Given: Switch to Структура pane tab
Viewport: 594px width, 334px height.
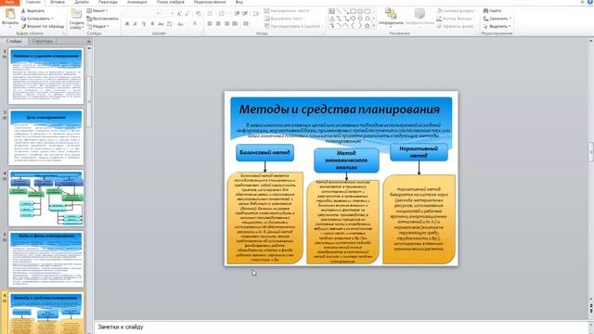Looking at the screenshot, I should tap(42, 41).
